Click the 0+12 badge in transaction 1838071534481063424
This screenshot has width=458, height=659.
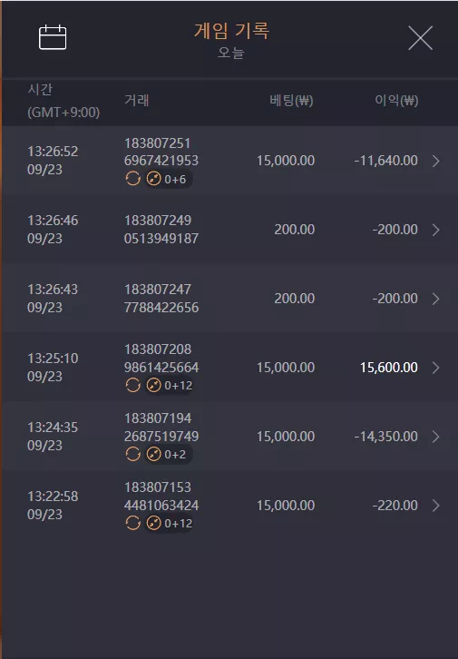170,523
